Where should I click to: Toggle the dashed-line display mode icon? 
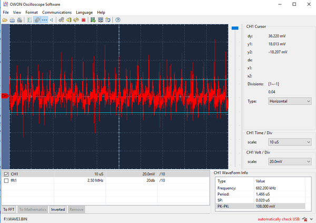[x=44, y=20]
